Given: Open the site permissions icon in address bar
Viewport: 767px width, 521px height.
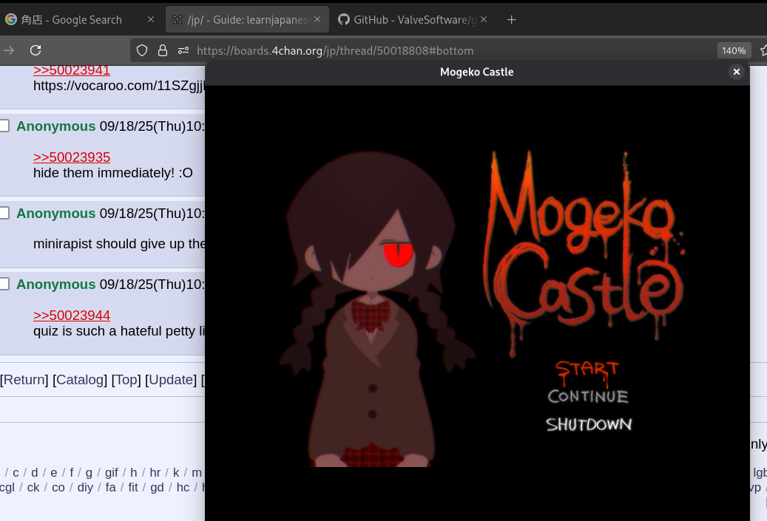Looking at the screenshot, I should [183, 50].
